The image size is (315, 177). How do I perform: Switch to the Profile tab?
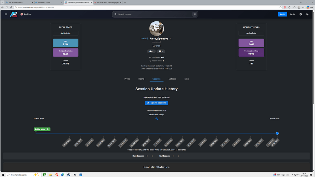[x=127, y=79]
